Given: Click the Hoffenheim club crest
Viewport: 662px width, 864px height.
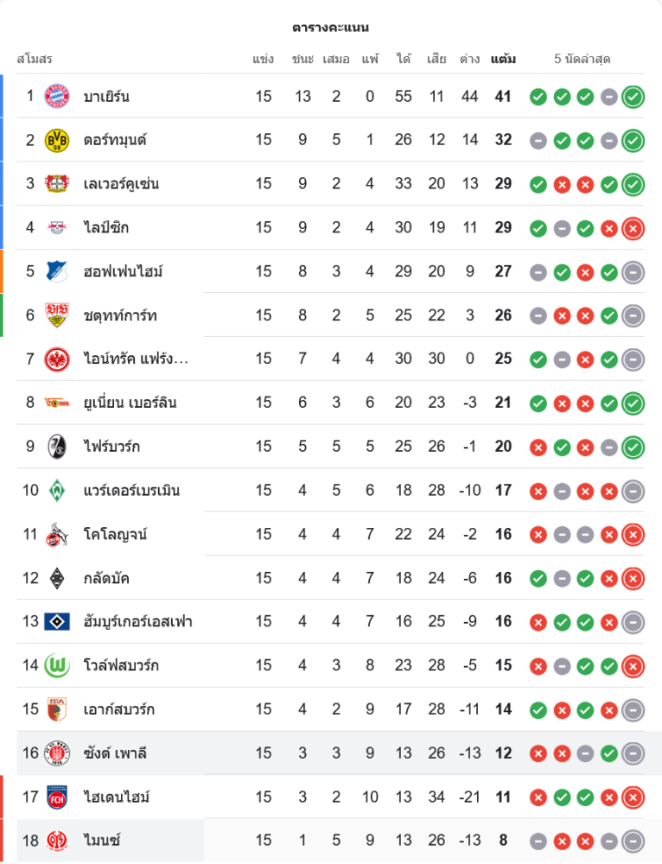Looking at the screenshot, I should [x=57, y=272].
